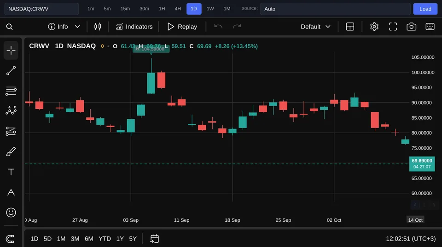Screen dimensions: 442x247
Task: Start bar Replay mode
Action: pyautogui.click(x=182, y=27)
